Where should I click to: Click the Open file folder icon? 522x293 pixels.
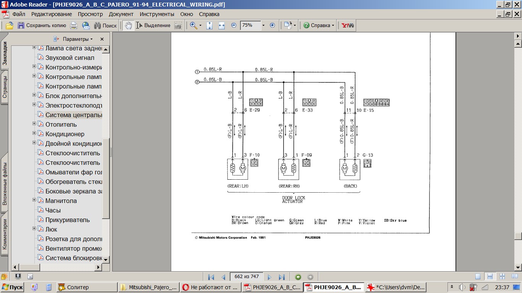coord(10,26)
